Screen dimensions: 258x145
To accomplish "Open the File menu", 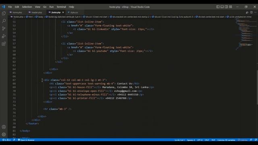I will coord(10,7).
